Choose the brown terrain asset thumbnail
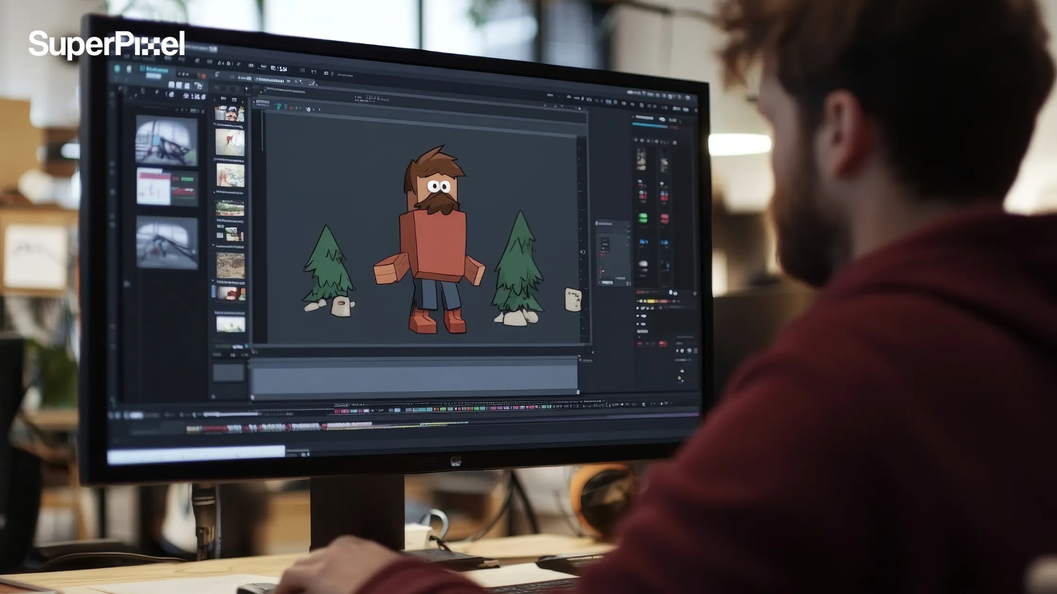This screenshot has width=1057, height=594. [x=230, y=265]
